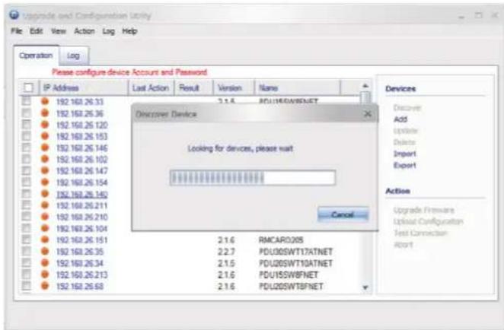Screen dimensions: 504x330
Task: Open the Action menu
Action: [x=85, y=31]
